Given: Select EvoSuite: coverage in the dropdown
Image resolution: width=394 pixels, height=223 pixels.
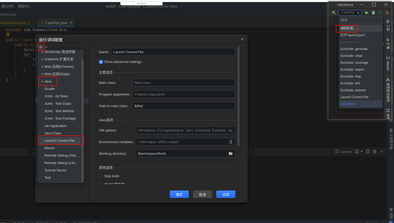Looking at the screenshot, I should [361, 63].
